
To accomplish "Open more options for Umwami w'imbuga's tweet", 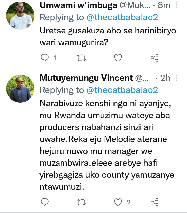I will coord(177,5).
